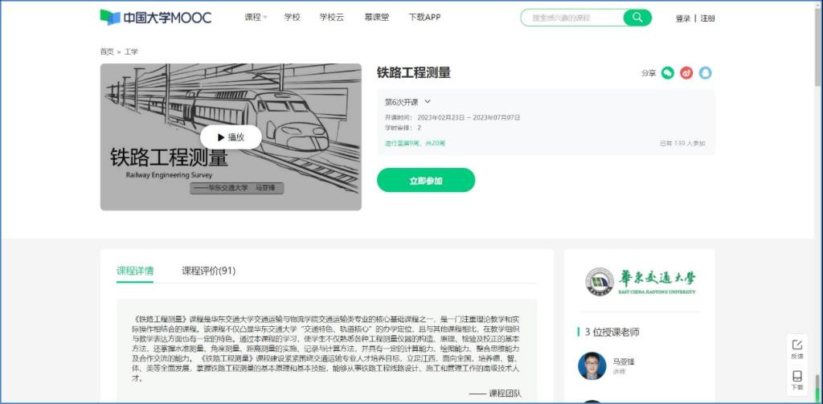823x404 pixels.
Task: Expand the 课程 dropdown in navigation
Action: 256,18
